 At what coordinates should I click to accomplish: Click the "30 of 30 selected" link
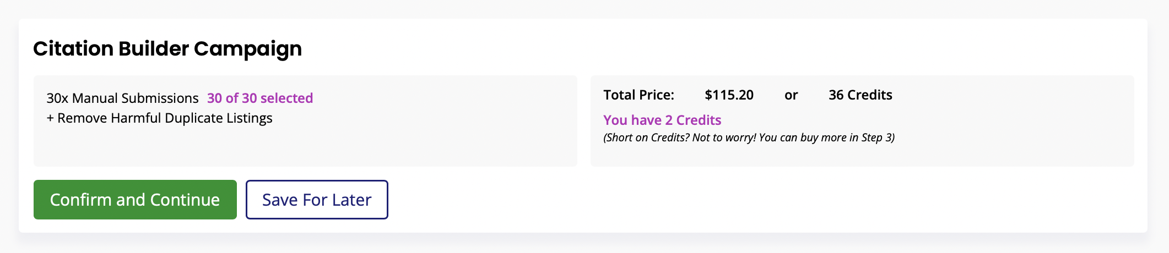tap(260, 98)
